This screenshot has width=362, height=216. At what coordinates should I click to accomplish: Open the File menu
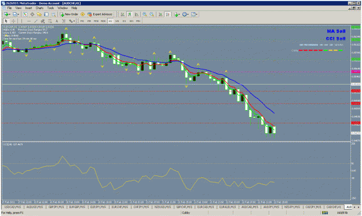pos(9,8)
